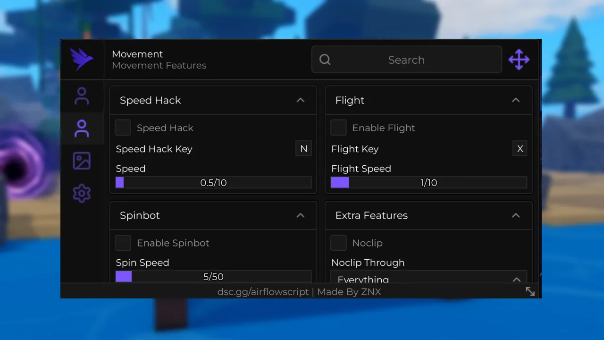Toggle the Enable Flight checkbox
The image size is (604, 340).
pyautogui.click(x=338, y=128)
